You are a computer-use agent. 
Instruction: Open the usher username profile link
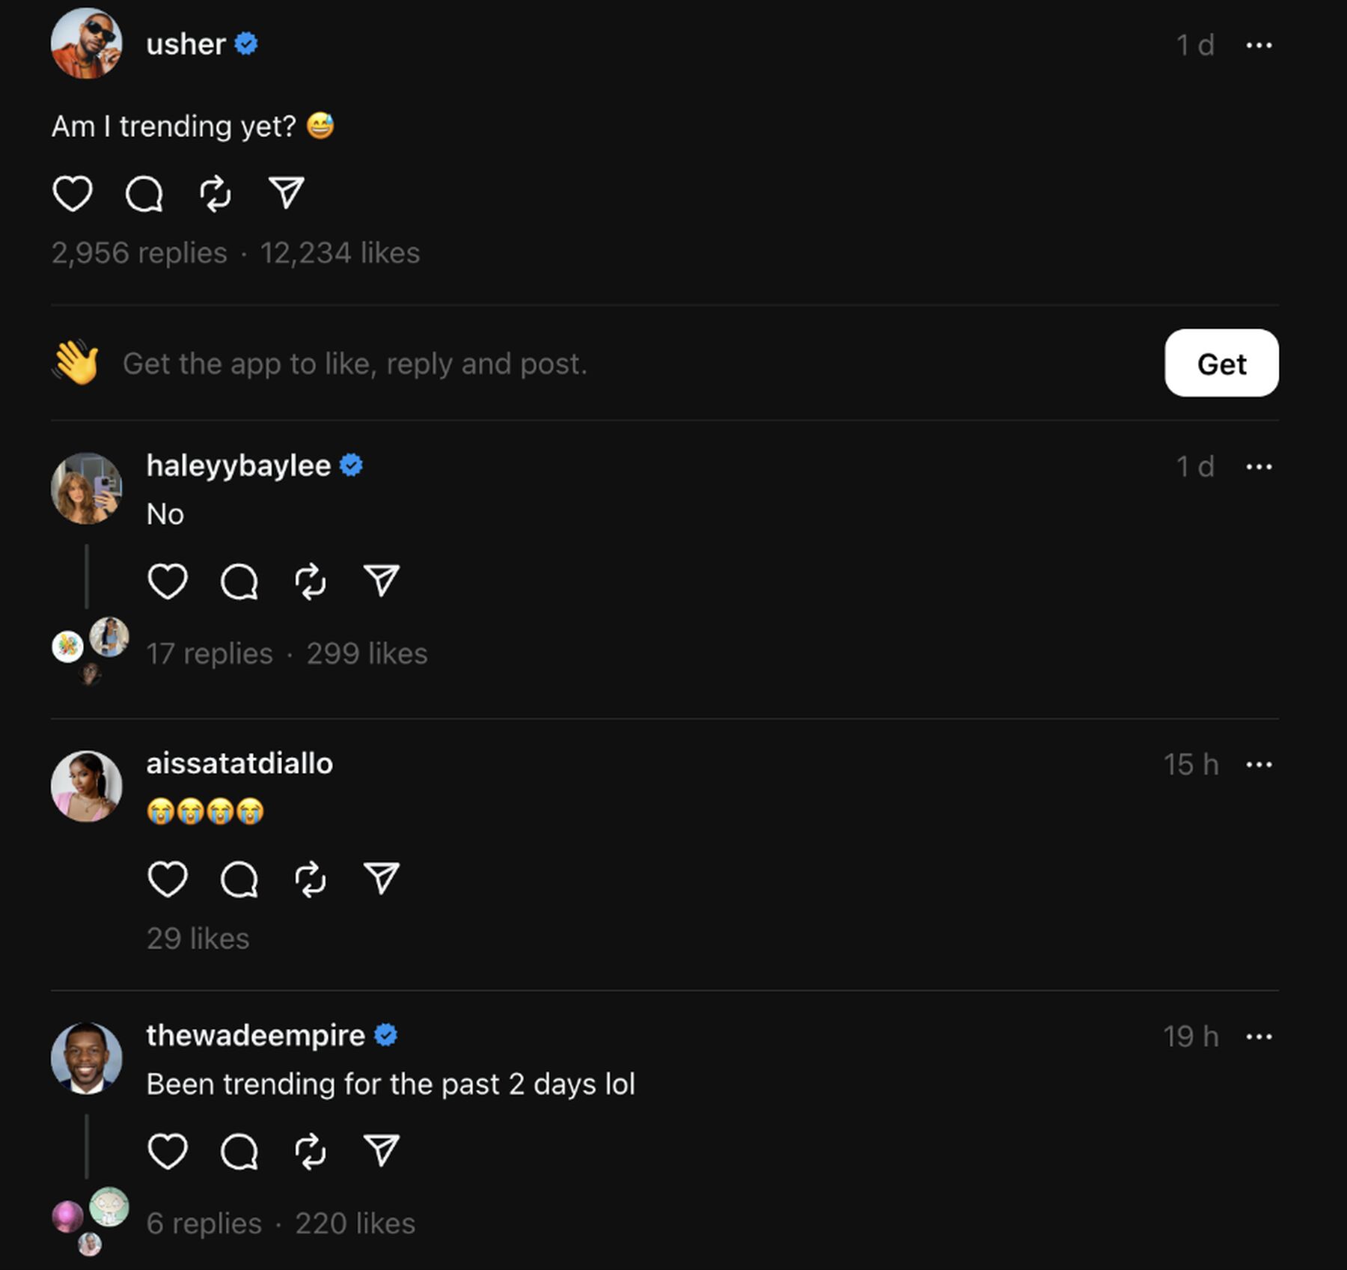click(x=186, y=45)
